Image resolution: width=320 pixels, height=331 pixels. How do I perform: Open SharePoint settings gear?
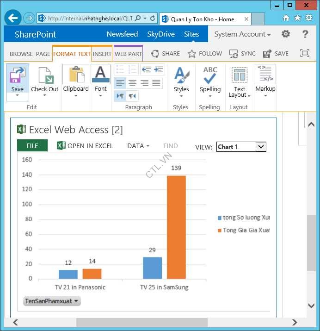[286, 34]
